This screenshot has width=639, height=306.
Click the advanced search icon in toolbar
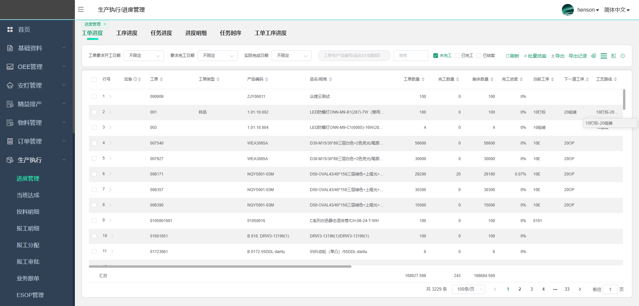593,56
